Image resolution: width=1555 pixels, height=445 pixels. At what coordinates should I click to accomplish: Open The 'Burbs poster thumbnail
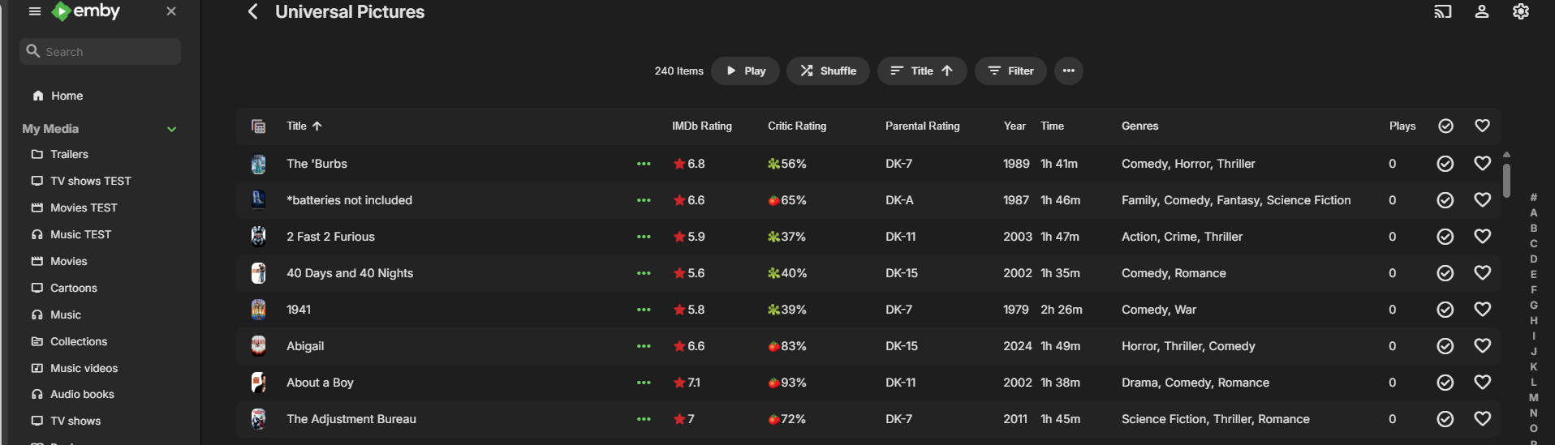pos(258,165)
